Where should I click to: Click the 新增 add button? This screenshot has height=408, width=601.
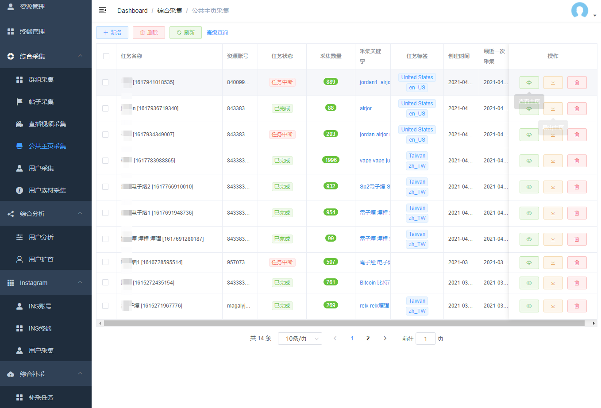coord(112,32)
